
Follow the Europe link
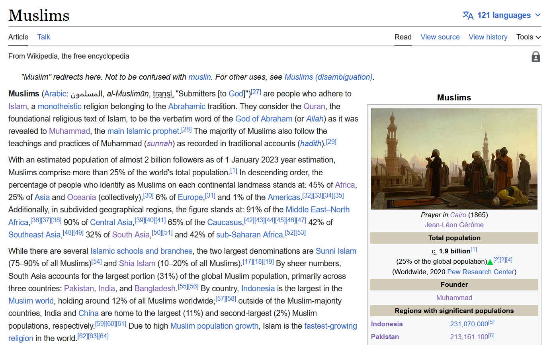click(x=191, y=197)
